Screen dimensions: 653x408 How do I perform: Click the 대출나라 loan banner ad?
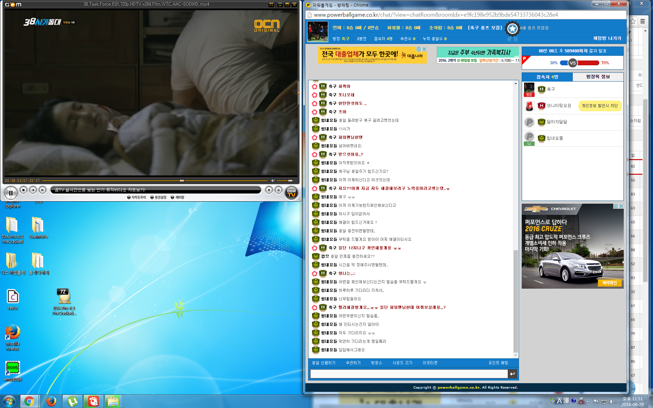(x=372, y=55)
